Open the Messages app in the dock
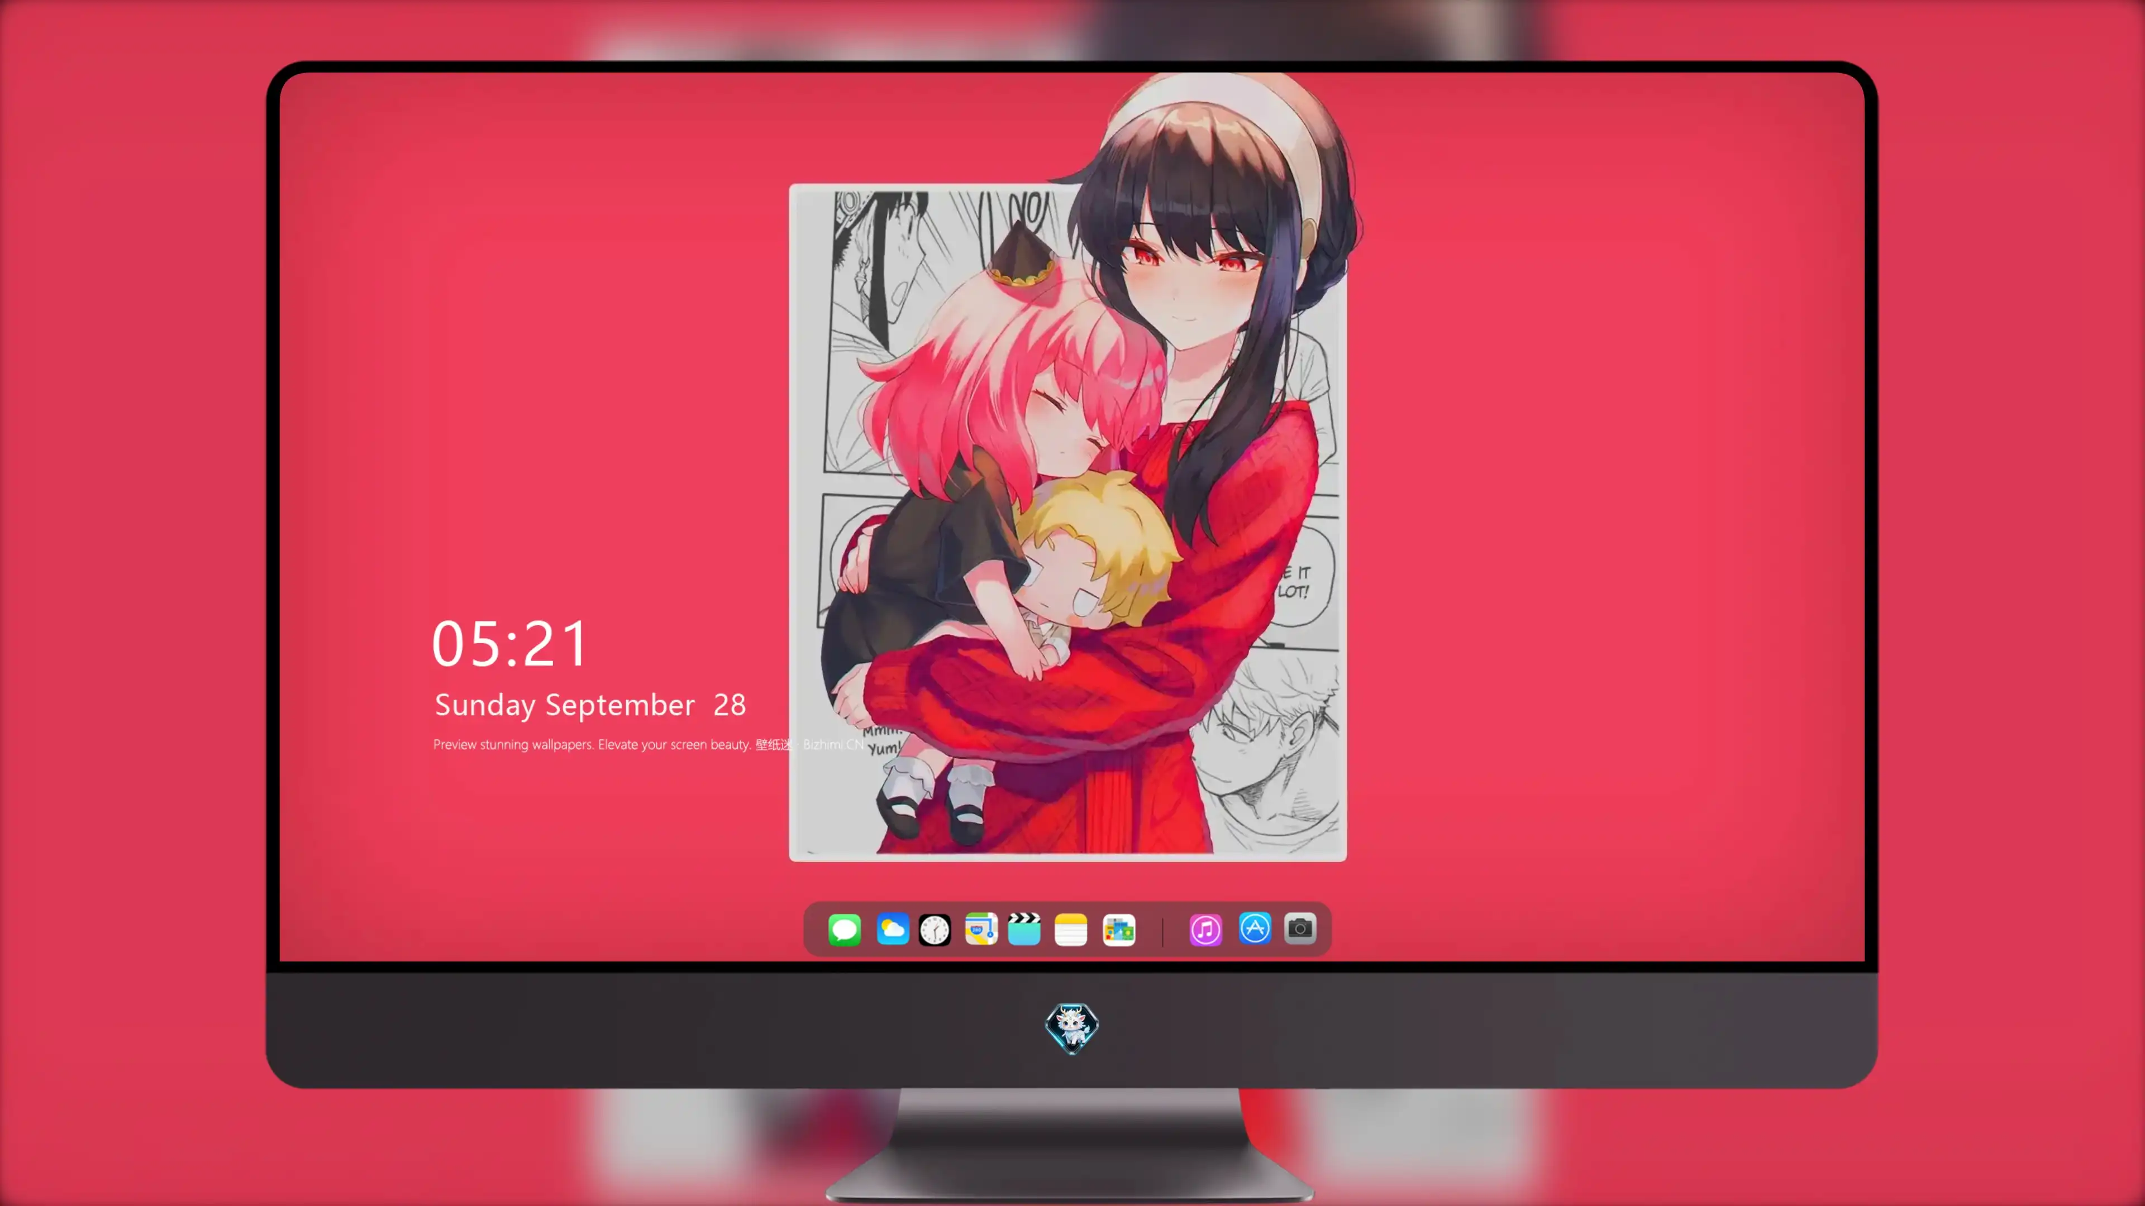This screenshot has width=2145, height=1206. (x=845, y=929)
